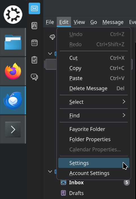Open the View menu

point(79,22)
